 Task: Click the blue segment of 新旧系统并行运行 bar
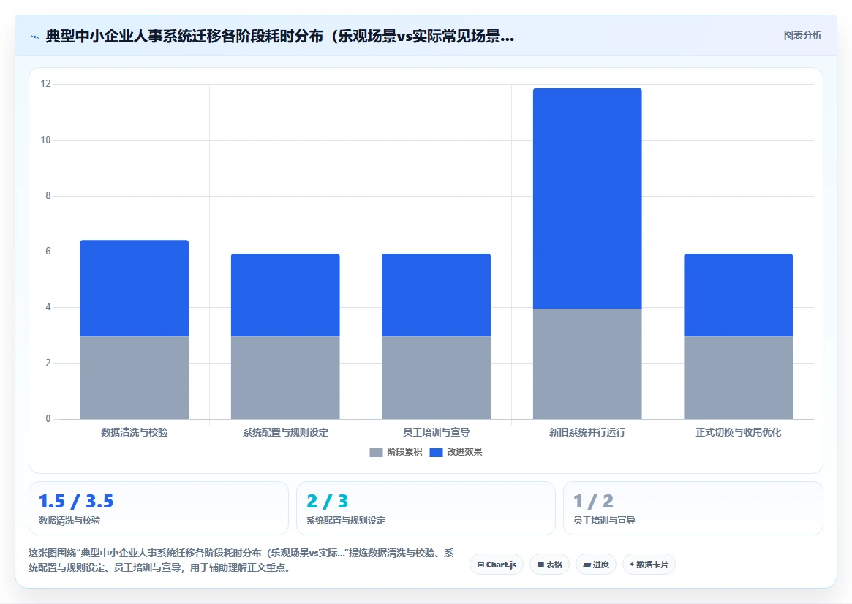tap(587, 198)
